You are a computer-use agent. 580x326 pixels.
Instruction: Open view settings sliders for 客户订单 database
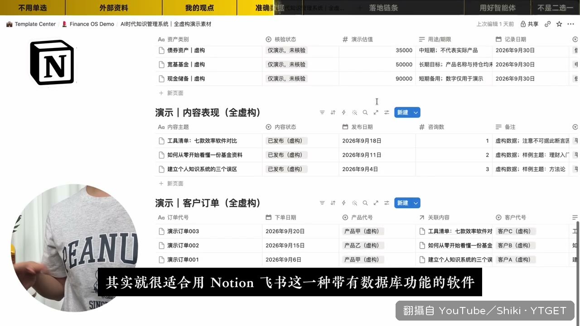(x=387, y=203)
